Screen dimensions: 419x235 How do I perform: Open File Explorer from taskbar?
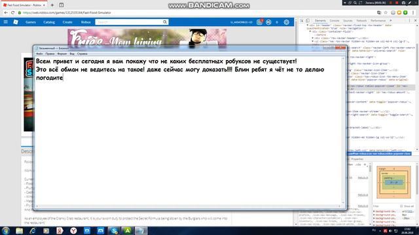click(19, 230)
